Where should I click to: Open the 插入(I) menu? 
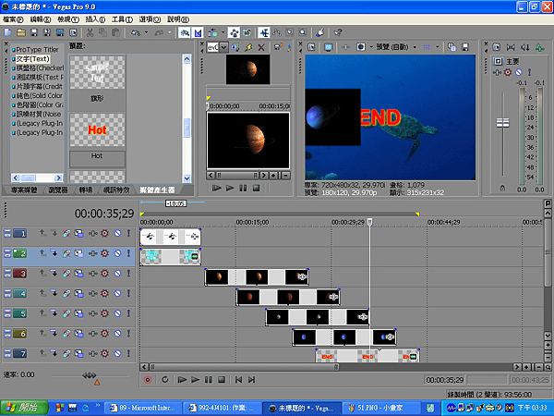tap(95, 19)
